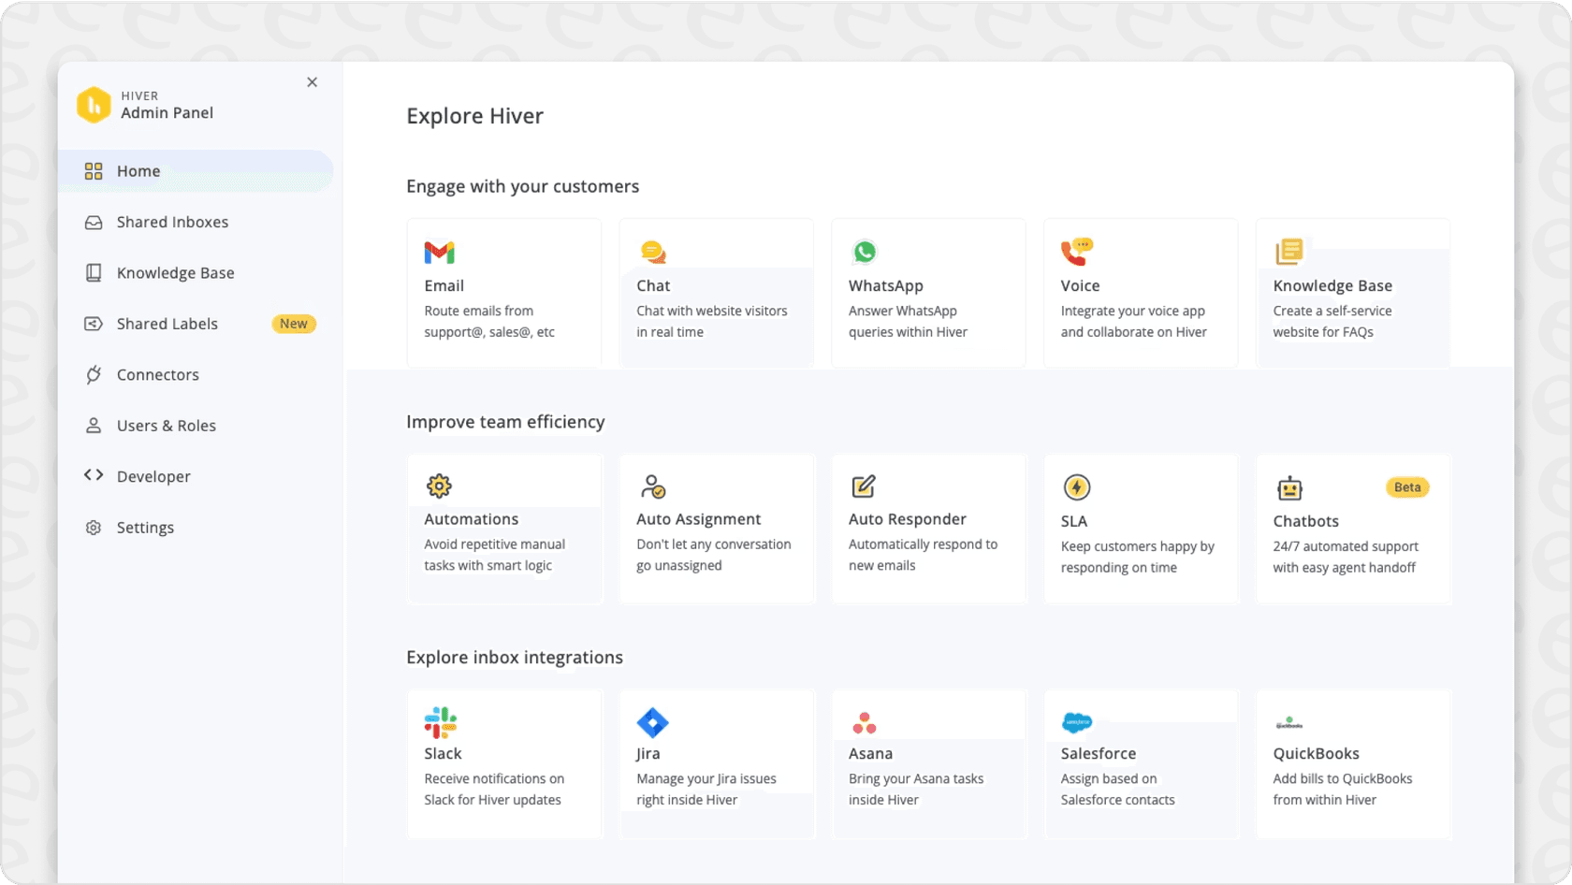Click 'Receive notifications on Slack for Hiver updates'
The height and width of the screenshot is (885, 1572).
tap(494, 790)
